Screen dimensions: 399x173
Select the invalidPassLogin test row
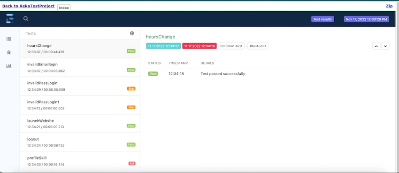[x=80, y=86]
